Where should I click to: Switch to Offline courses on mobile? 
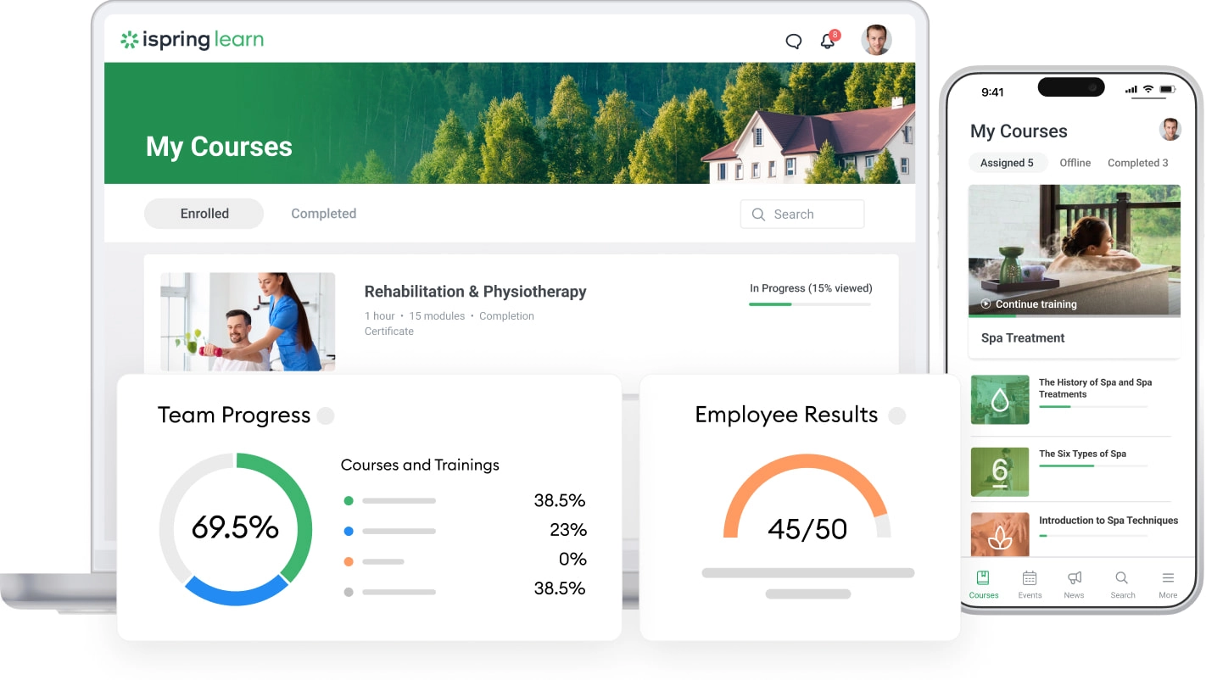pyautogui.click(x=1075, y=163)
